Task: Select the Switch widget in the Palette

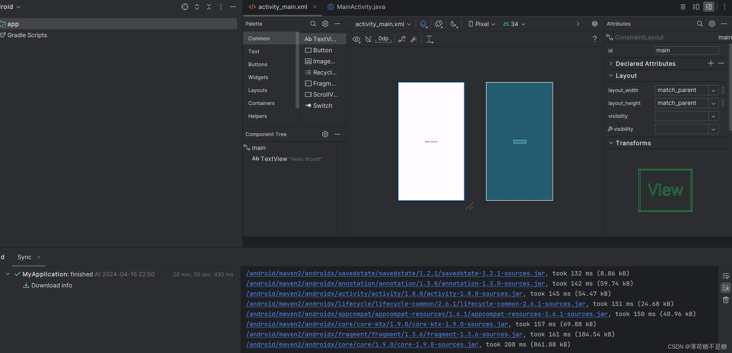Action: click(x=322, y=105)
